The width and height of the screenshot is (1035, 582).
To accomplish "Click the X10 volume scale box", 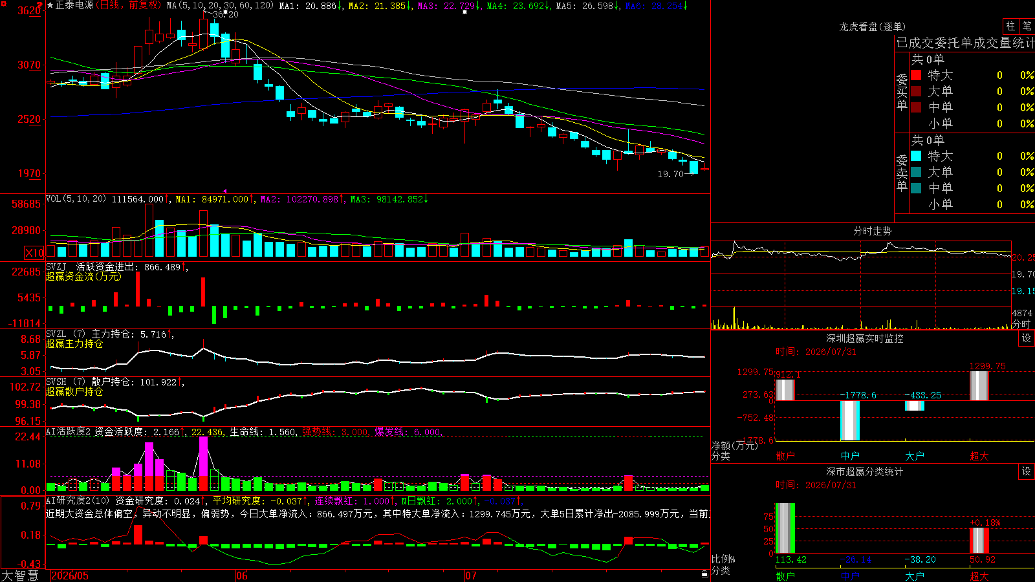I will tap(34, 253).
